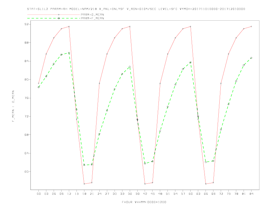Click y-axis tick label 88
The image size is (274, 211).
pos(26,43)
